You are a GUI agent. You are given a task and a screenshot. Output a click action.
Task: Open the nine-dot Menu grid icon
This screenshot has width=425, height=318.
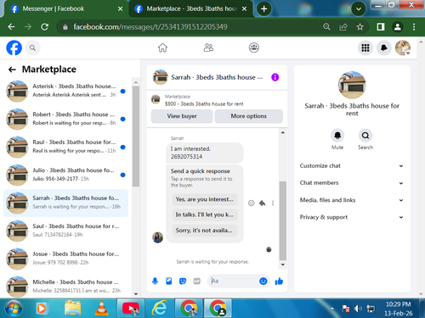coord(365,47)
